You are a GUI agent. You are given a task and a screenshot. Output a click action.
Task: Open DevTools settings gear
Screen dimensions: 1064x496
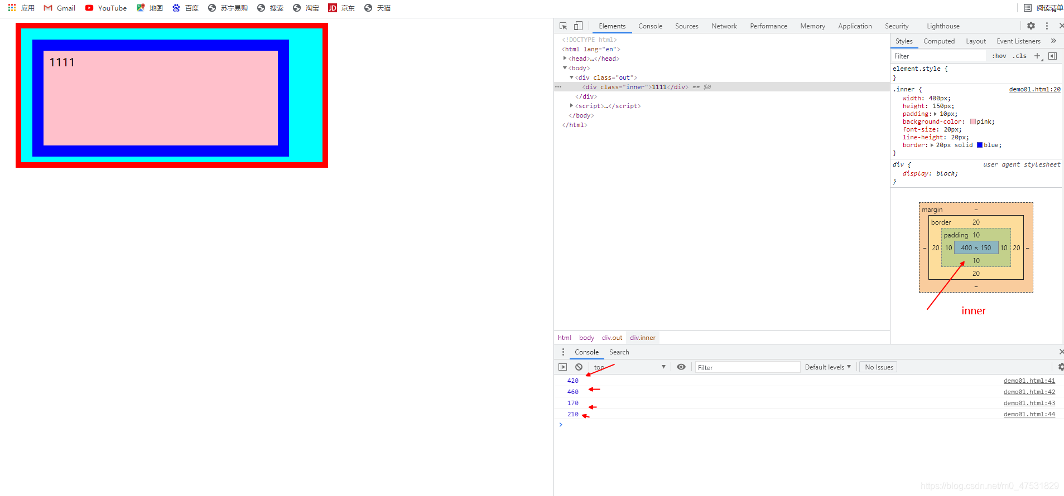click(x=1031, y=26)
